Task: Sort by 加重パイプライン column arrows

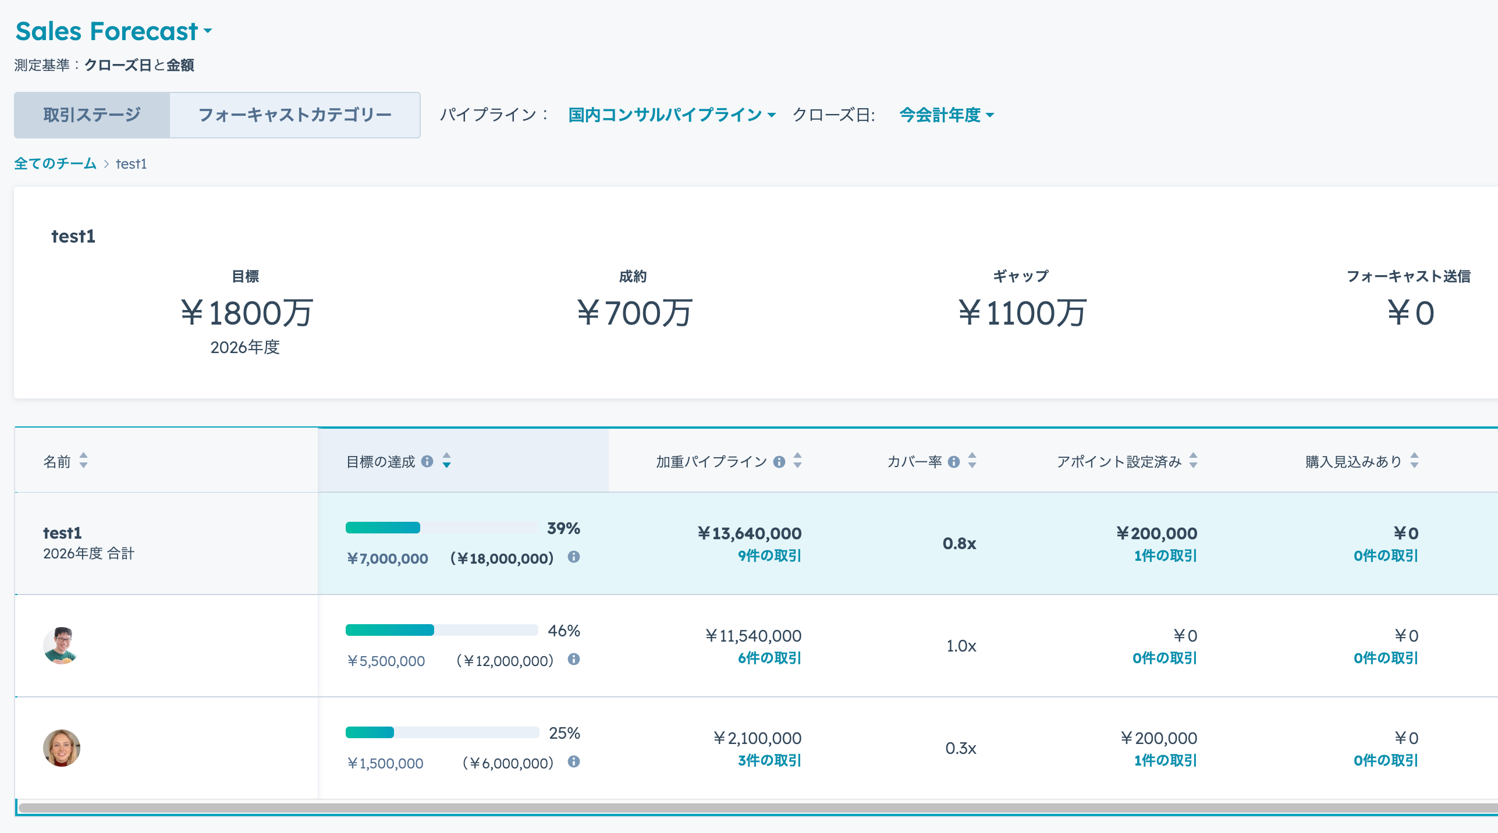Action: pyautogui.click(x=798, y=461)
